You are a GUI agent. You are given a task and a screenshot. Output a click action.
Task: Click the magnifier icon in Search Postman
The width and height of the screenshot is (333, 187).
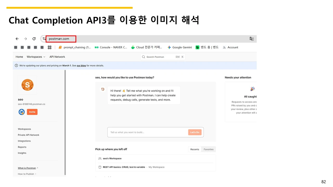(143, 57)
